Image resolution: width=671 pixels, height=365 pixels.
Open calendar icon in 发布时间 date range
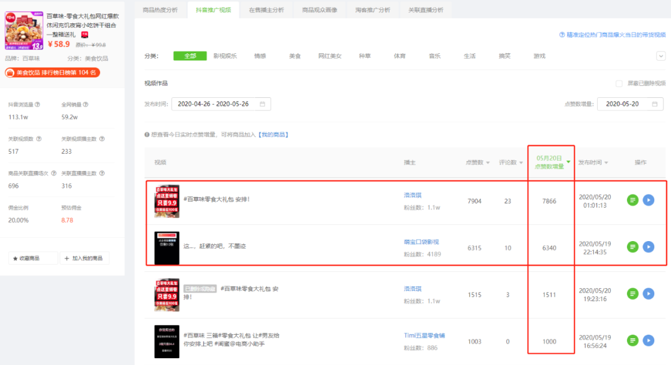click(262, 103)
